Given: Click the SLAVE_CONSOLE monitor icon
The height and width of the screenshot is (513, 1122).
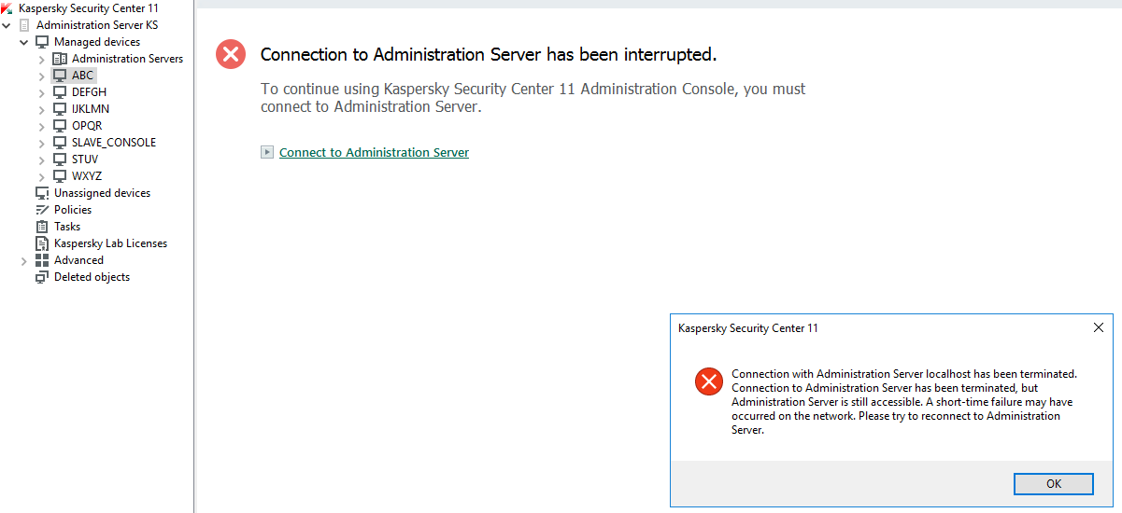Looking at the screenshot, I should [x=60, y=143].
